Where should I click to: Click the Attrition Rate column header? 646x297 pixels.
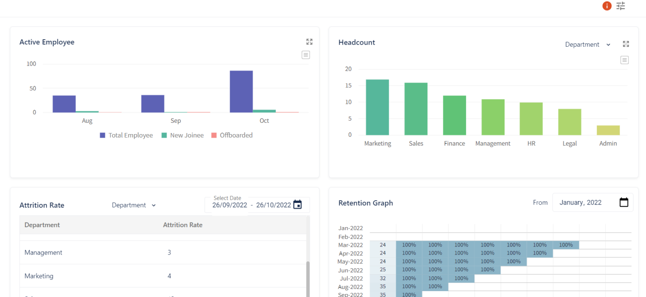tap(183, 225)
